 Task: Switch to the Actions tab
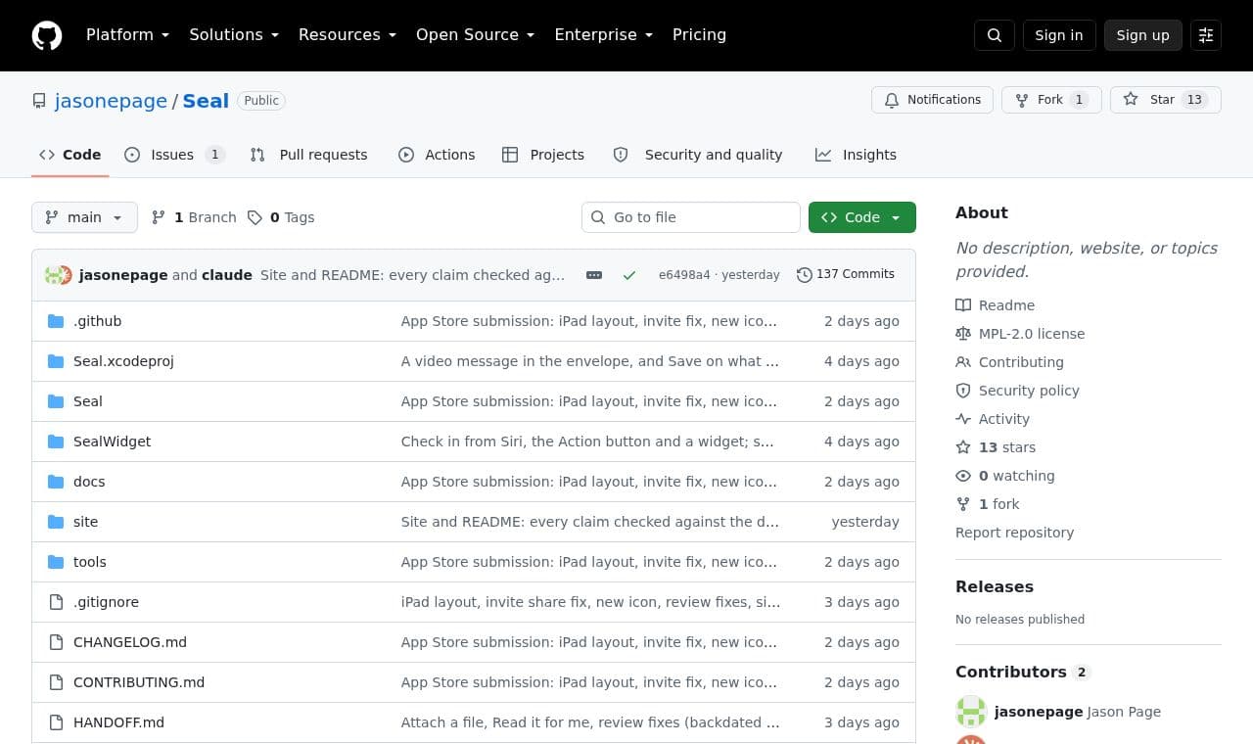[437, 155]
